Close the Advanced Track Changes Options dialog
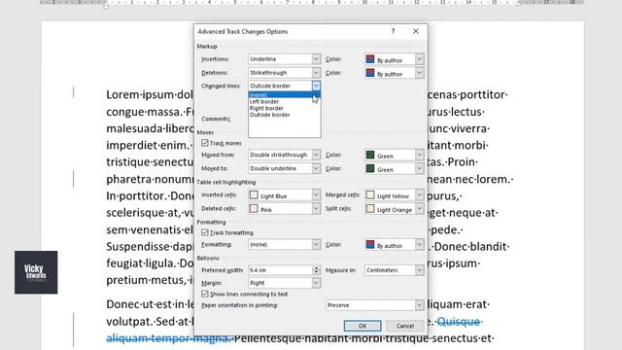Screen dimensions: 622x350 pos(416,31)
